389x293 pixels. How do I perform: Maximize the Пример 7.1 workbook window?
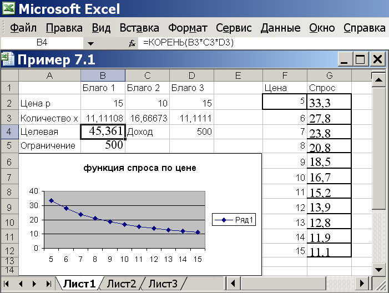tap(361, 59)
